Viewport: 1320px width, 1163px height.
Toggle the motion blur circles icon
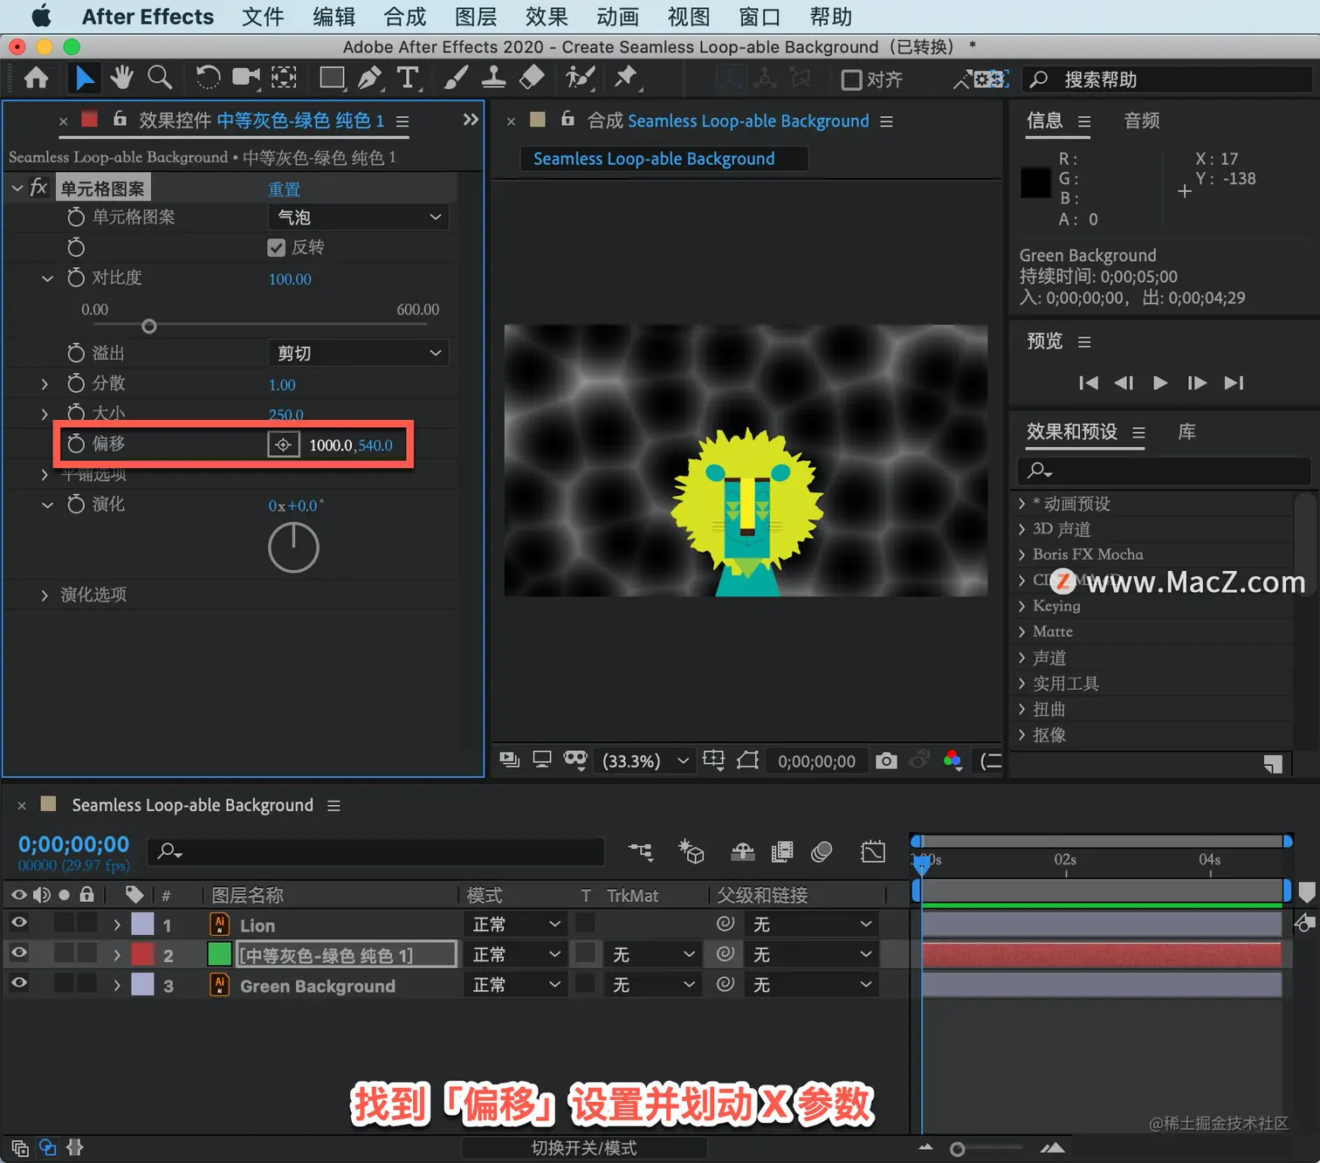point(822,851)
